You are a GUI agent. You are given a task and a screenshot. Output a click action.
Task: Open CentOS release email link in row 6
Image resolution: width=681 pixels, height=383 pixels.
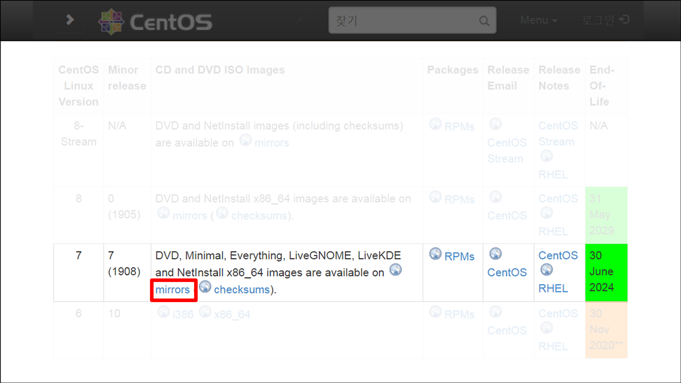click(x=507, y=330)
